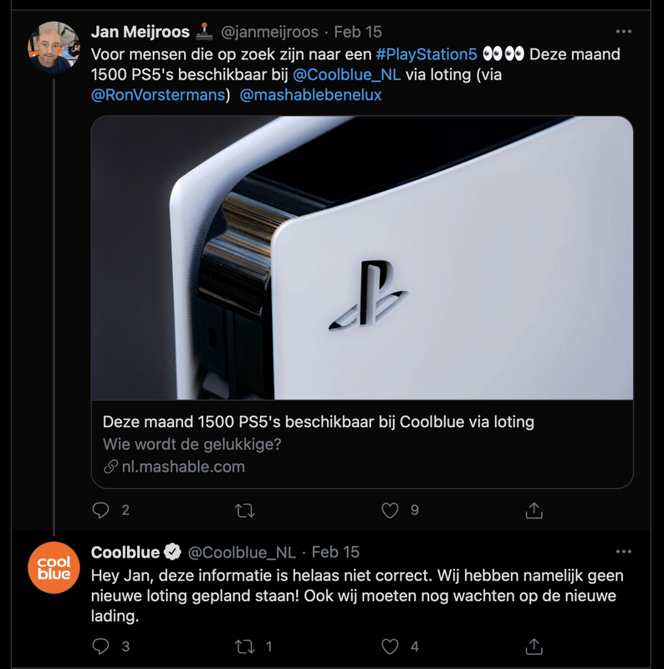Retweet Jan Meijroos's PlayStation5 tweet
Viewport: 664px width, 669px height.
(x=245, y=510)
